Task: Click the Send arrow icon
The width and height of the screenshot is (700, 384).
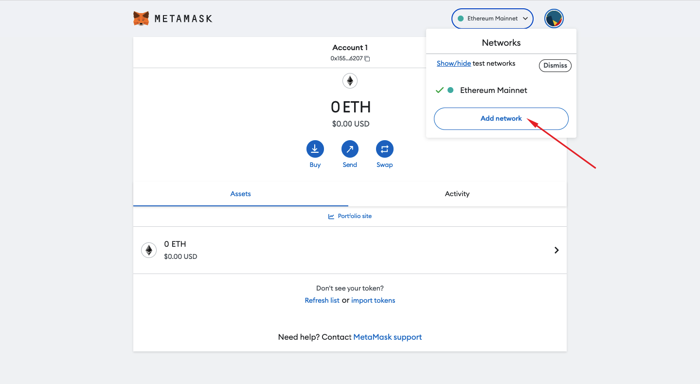Action: pyautogui.click(x=350, y=149)
